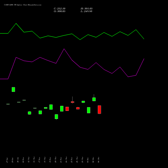The image size is (168, 168).
Task: Select the 20 Nov date label
Action: 55,160
